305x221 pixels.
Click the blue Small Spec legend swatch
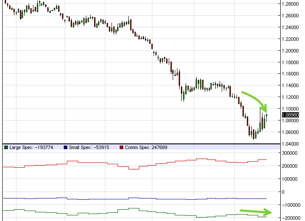(66, 147)
